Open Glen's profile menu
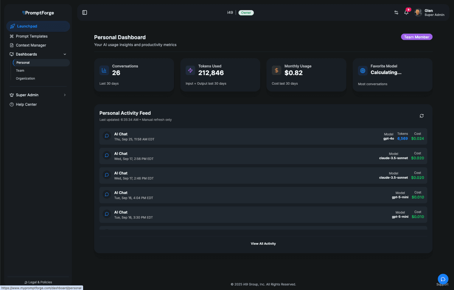This screenshot has height=290, width=454. (x=418, y=12)
